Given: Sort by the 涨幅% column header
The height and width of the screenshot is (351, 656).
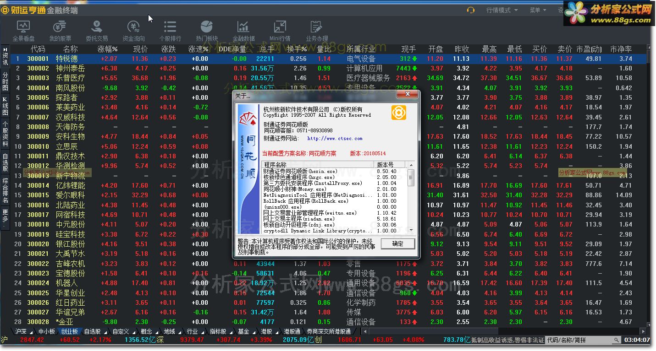Looking at the screenshot, I should coord(107,49).
